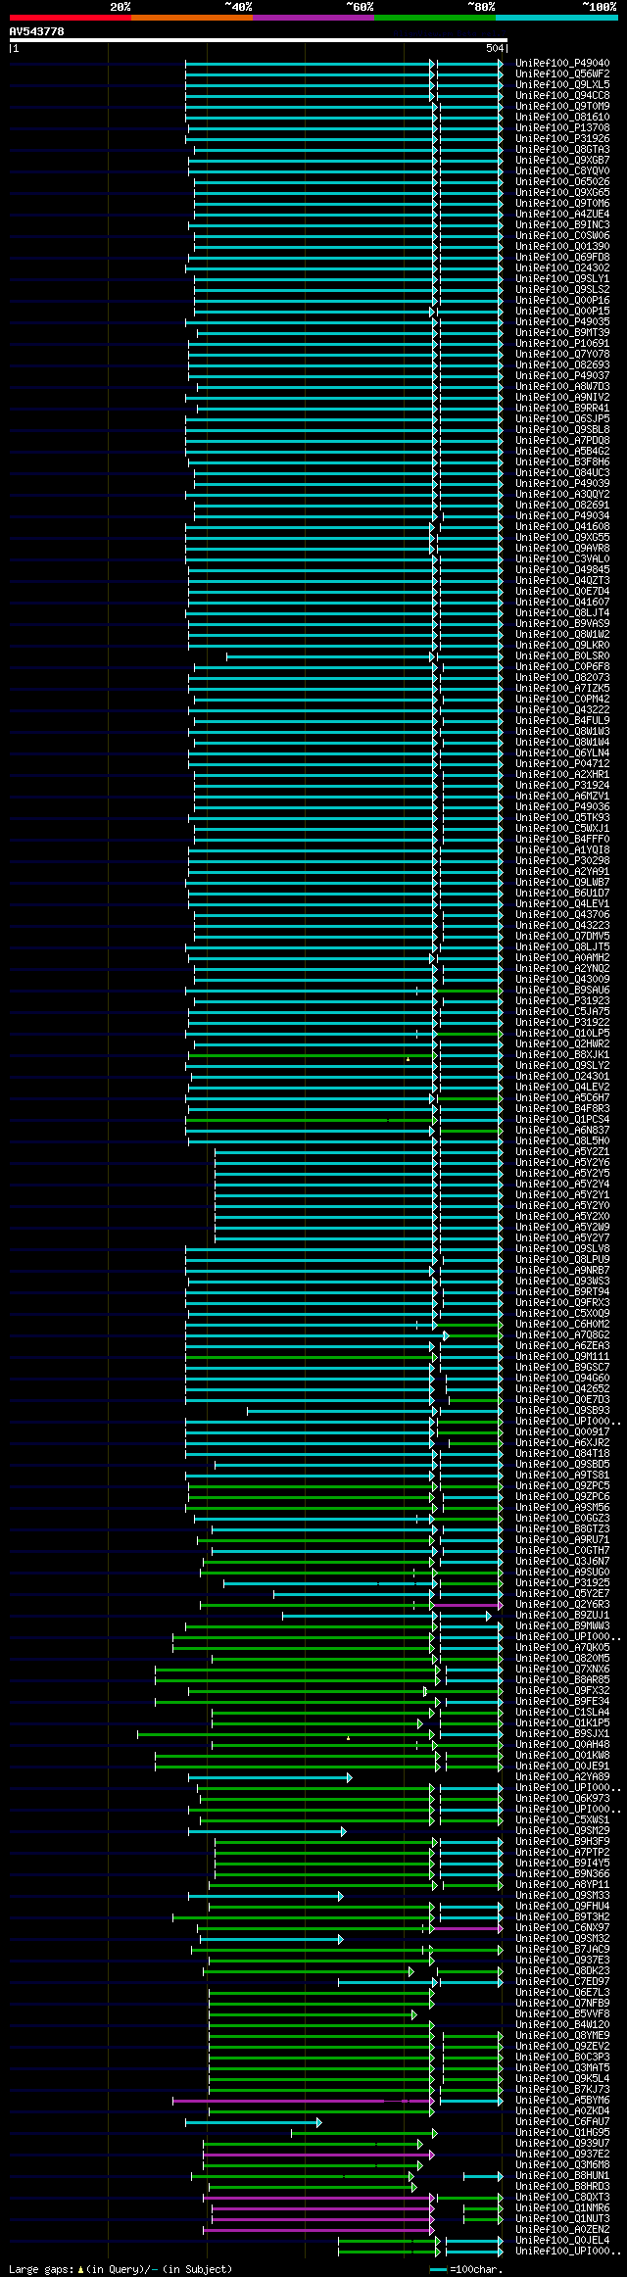Open hit UniRef100_Q94CC8

[562, 95]
